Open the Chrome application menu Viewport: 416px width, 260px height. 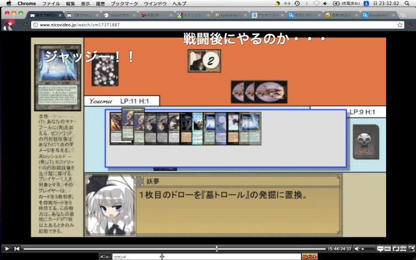[27, 3]
